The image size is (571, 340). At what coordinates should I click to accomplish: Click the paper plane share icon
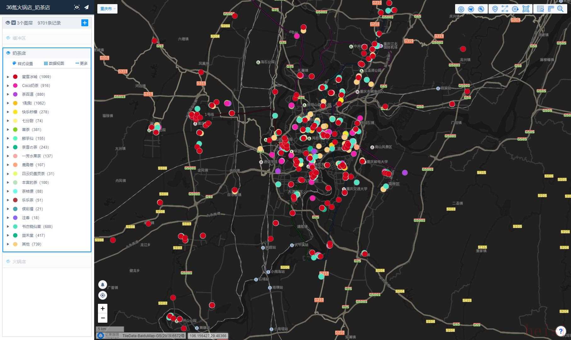tap(86, 7)
